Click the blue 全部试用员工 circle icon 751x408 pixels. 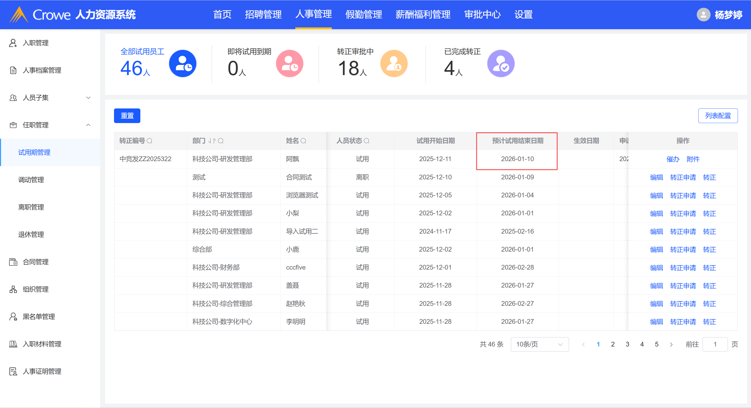coord(183,64)
